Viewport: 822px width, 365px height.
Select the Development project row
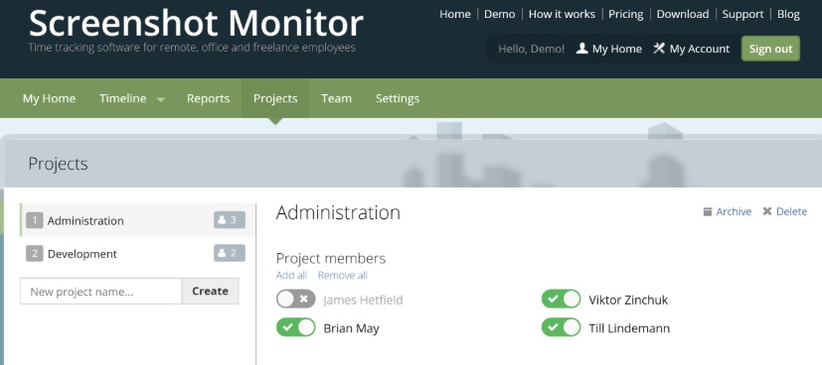coord(138,253)
